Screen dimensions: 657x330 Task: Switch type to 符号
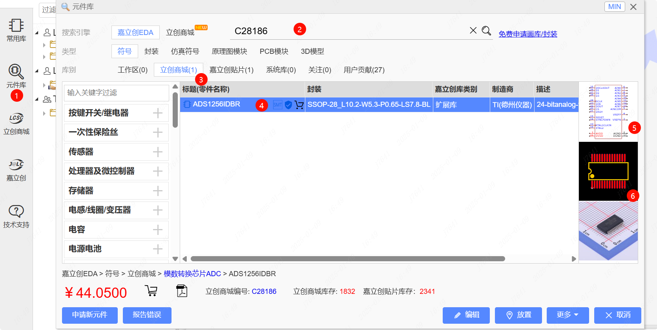(124, 51)
